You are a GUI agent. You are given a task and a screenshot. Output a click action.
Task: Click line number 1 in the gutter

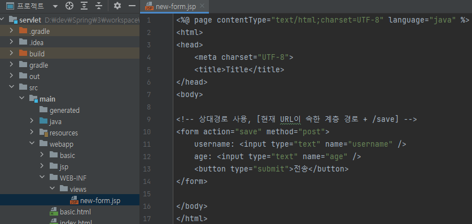tap(149, 20)
